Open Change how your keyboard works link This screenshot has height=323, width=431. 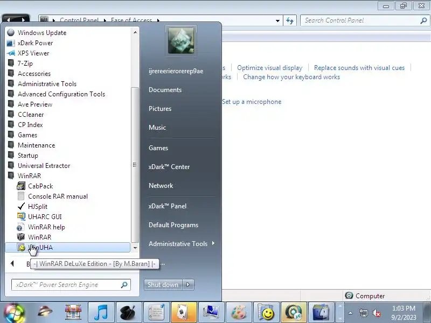tap(291, 77)
